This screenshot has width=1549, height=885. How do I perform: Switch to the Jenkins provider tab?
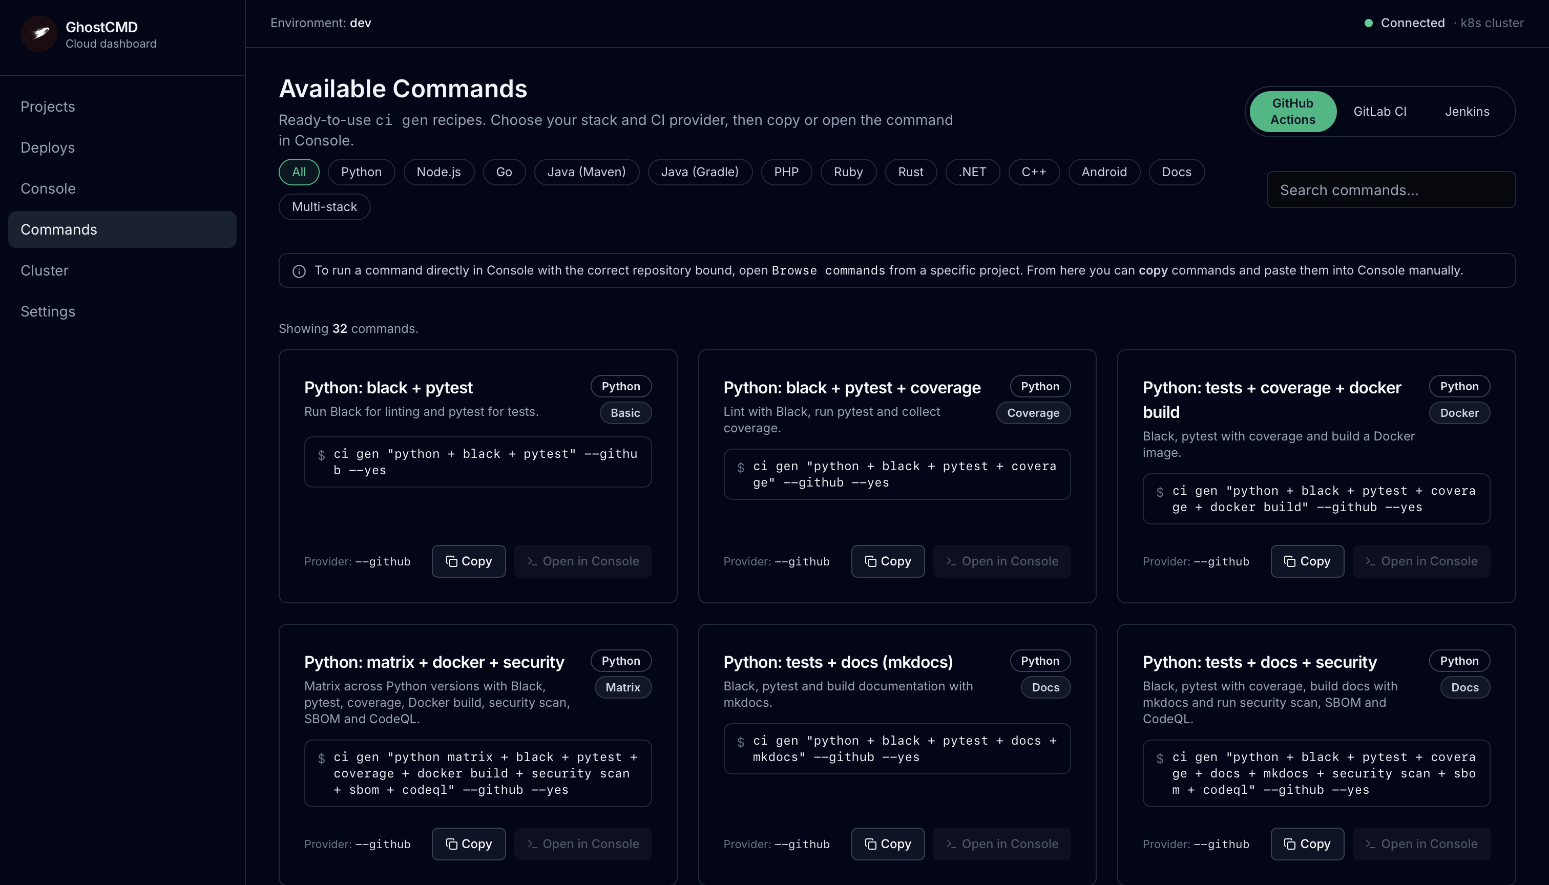(1467, 111)
